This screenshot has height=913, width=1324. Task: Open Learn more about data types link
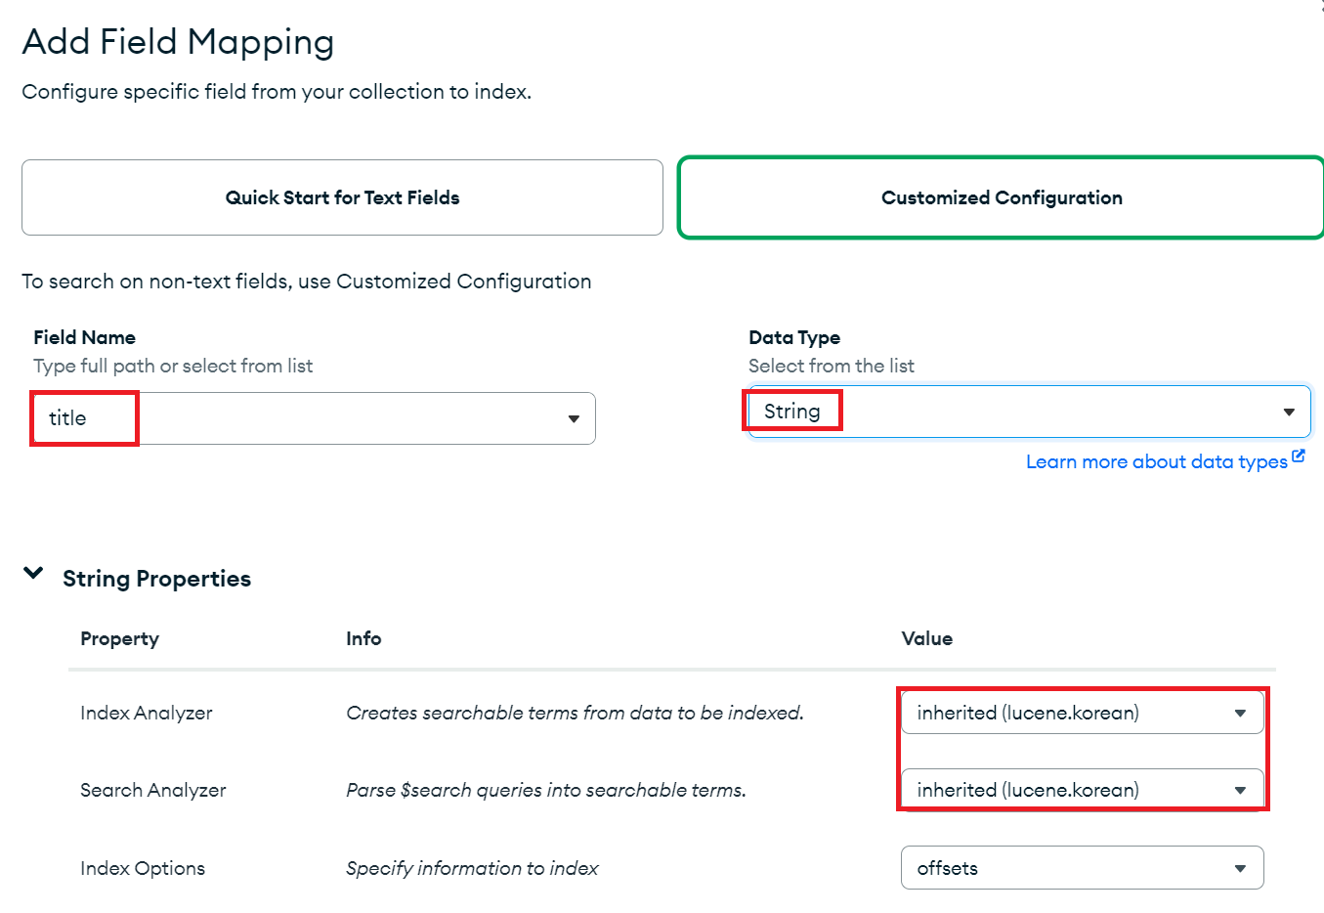(1156, 461)
